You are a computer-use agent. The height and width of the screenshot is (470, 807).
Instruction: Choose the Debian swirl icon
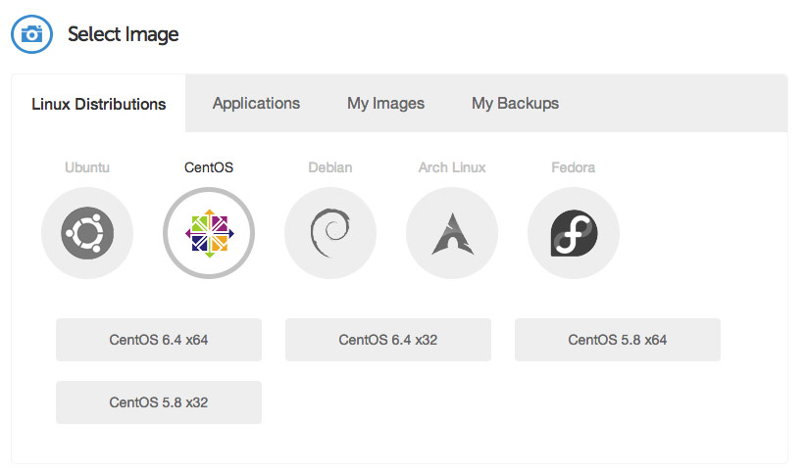click(330, 233)
